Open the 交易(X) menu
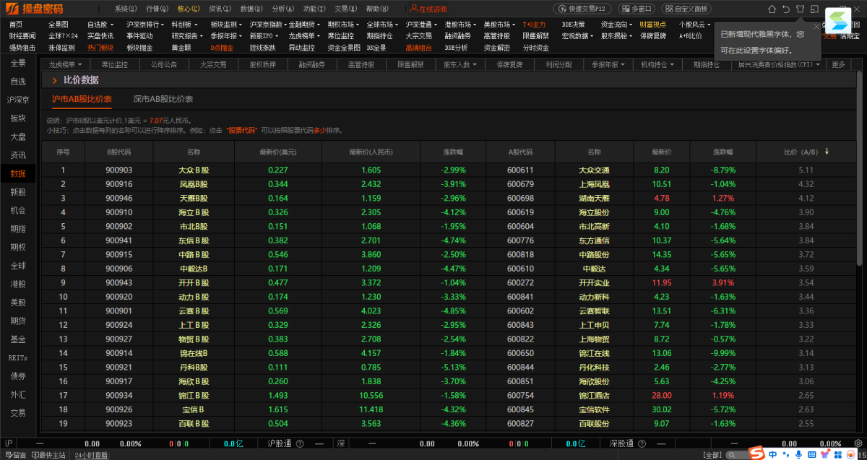Screen dimensions: 867x460 point(345,9)
